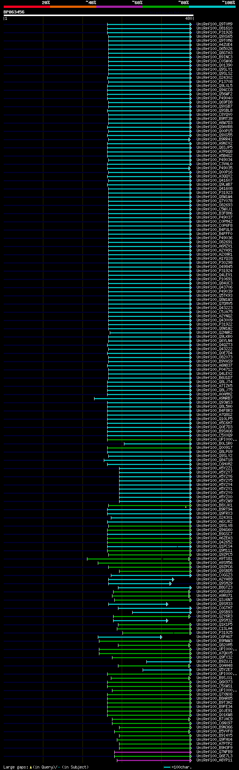Click the white query length bar
Screen dimensions: 239x770
coord(99,15)
